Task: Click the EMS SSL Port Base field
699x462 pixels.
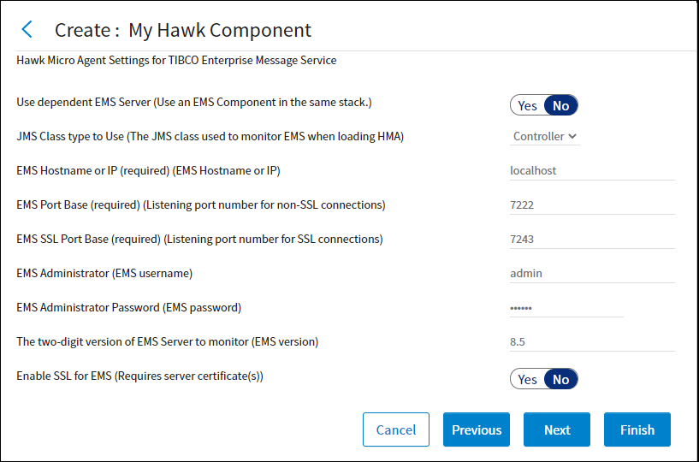Action: 591,239
